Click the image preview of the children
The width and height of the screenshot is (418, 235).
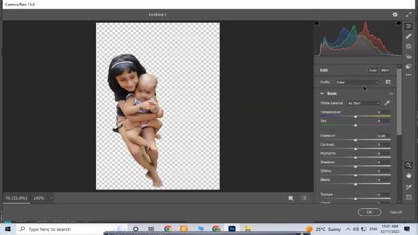coord(136,120)
